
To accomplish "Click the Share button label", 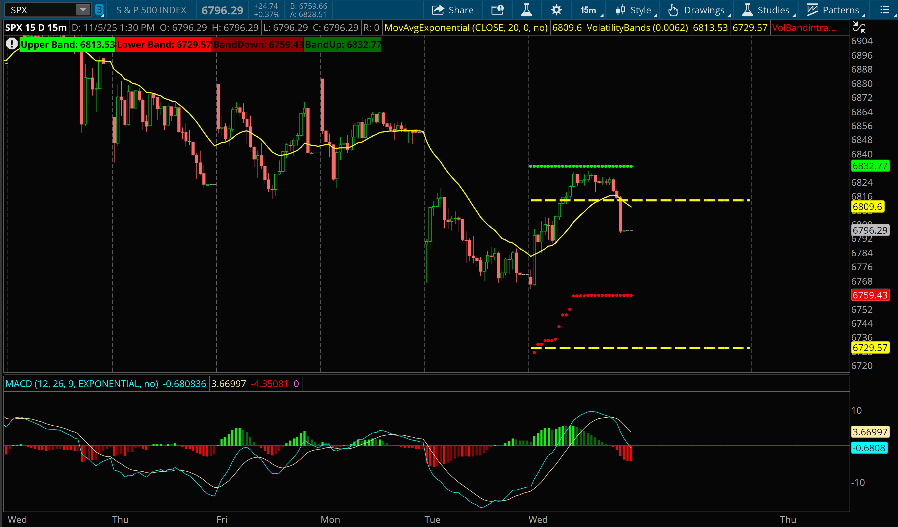I will point(461,10).
